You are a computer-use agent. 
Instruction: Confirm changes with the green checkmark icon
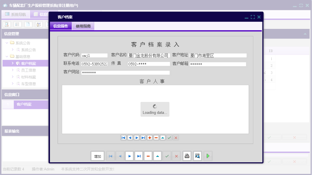tap(167, 156)
